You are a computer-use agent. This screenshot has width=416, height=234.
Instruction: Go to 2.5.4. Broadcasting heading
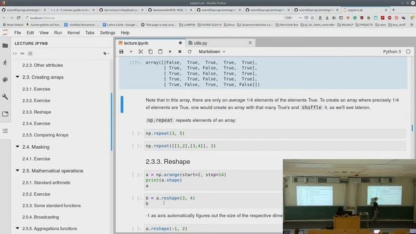[40, 216]
